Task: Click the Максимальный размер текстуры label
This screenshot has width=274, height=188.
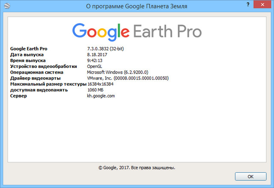Action: (48, 84)
